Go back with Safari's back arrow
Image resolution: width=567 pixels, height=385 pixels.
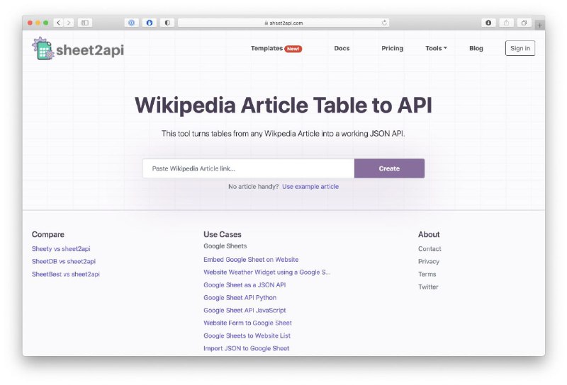[x=59, y=23]
